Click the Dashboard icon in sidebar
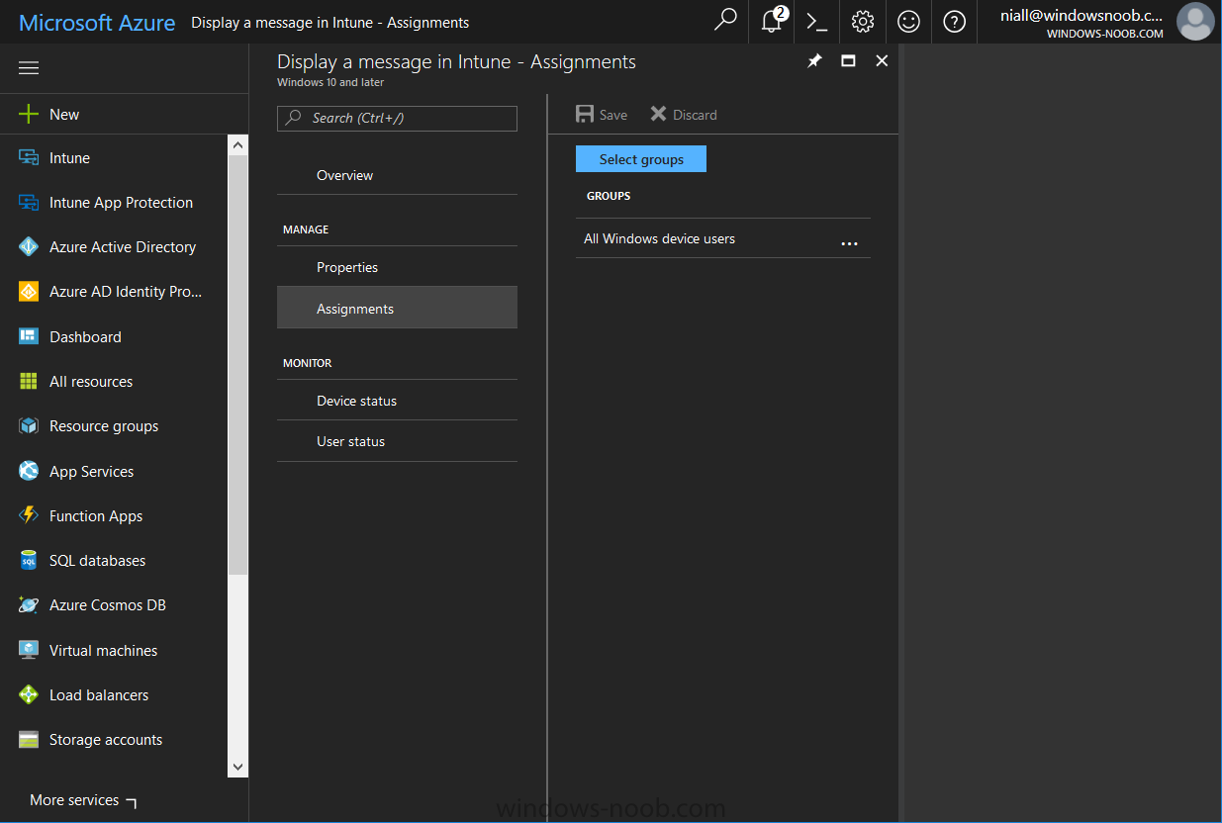This screenshot has width=1222, height=823. coord(29,336)
